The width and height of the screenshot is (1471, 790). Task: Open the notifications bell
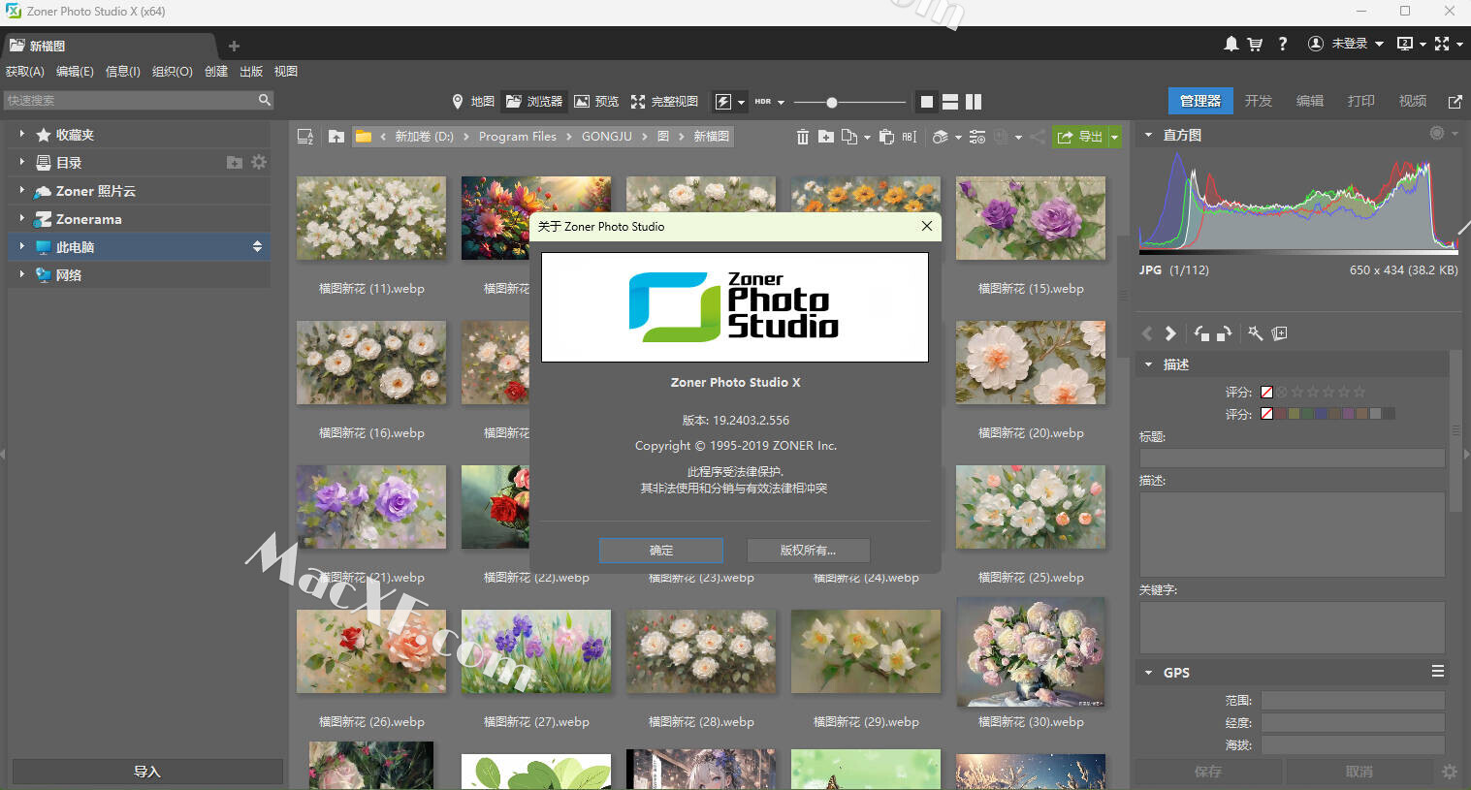[x=1231, y=44]
